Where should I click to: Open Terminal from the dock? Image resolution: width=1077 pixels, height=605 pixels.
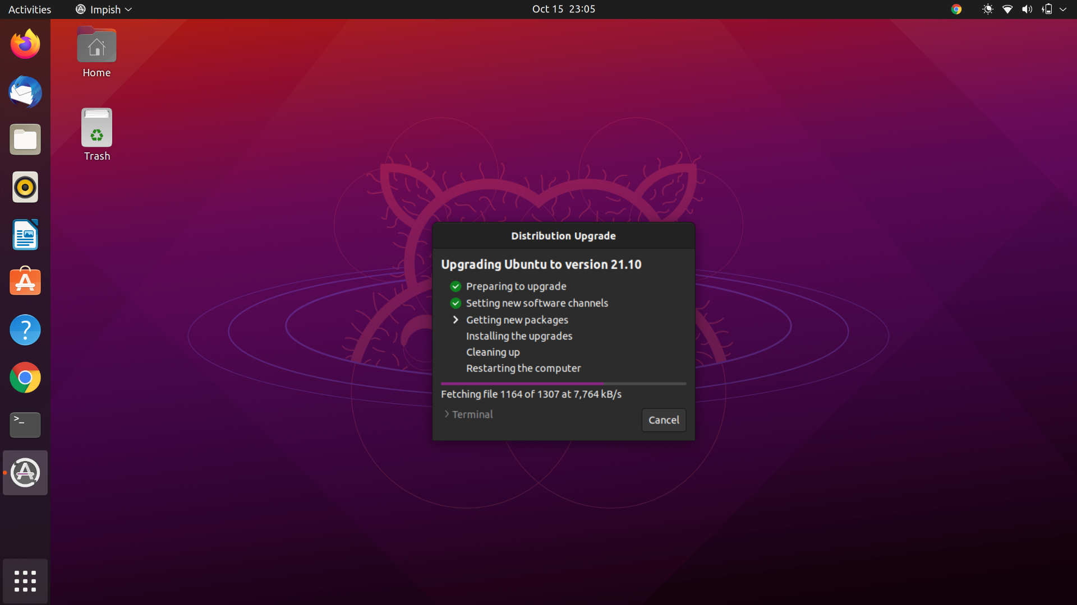(25, 425)
